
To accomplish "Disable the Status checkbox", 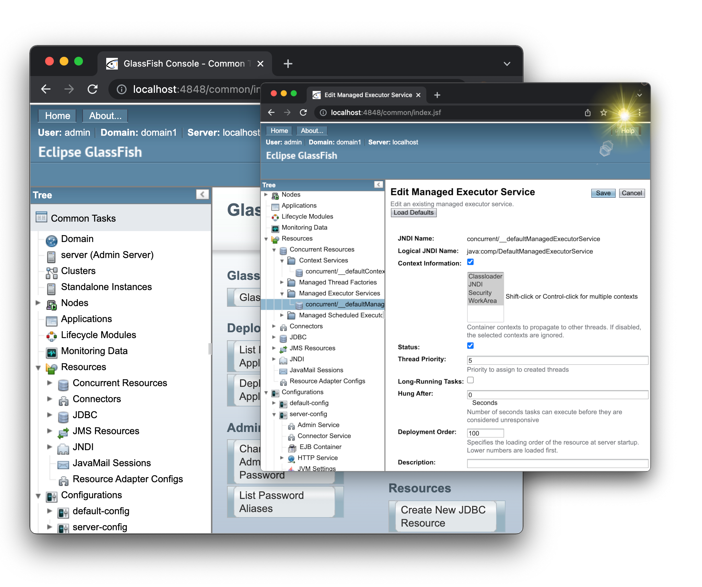I will point(470,346).
